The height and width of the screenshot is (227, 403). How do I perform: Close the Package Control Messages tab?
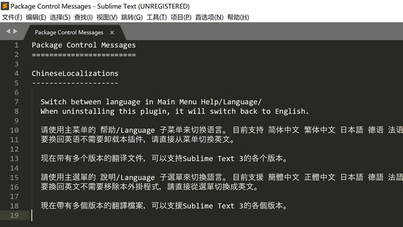tap(111, 32)
